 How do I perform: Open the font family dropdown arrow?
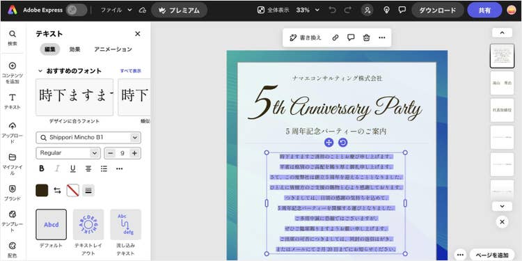click(x=134, y=138)
